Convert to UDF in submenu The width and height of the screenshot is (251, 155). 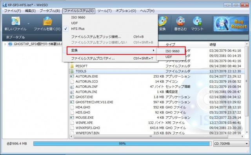pyautogui.click(x=171, y=57)
